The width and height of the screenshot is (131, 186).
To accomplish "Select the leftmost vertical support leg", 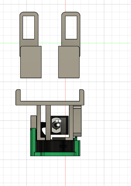I will click(x=39, y=122).
